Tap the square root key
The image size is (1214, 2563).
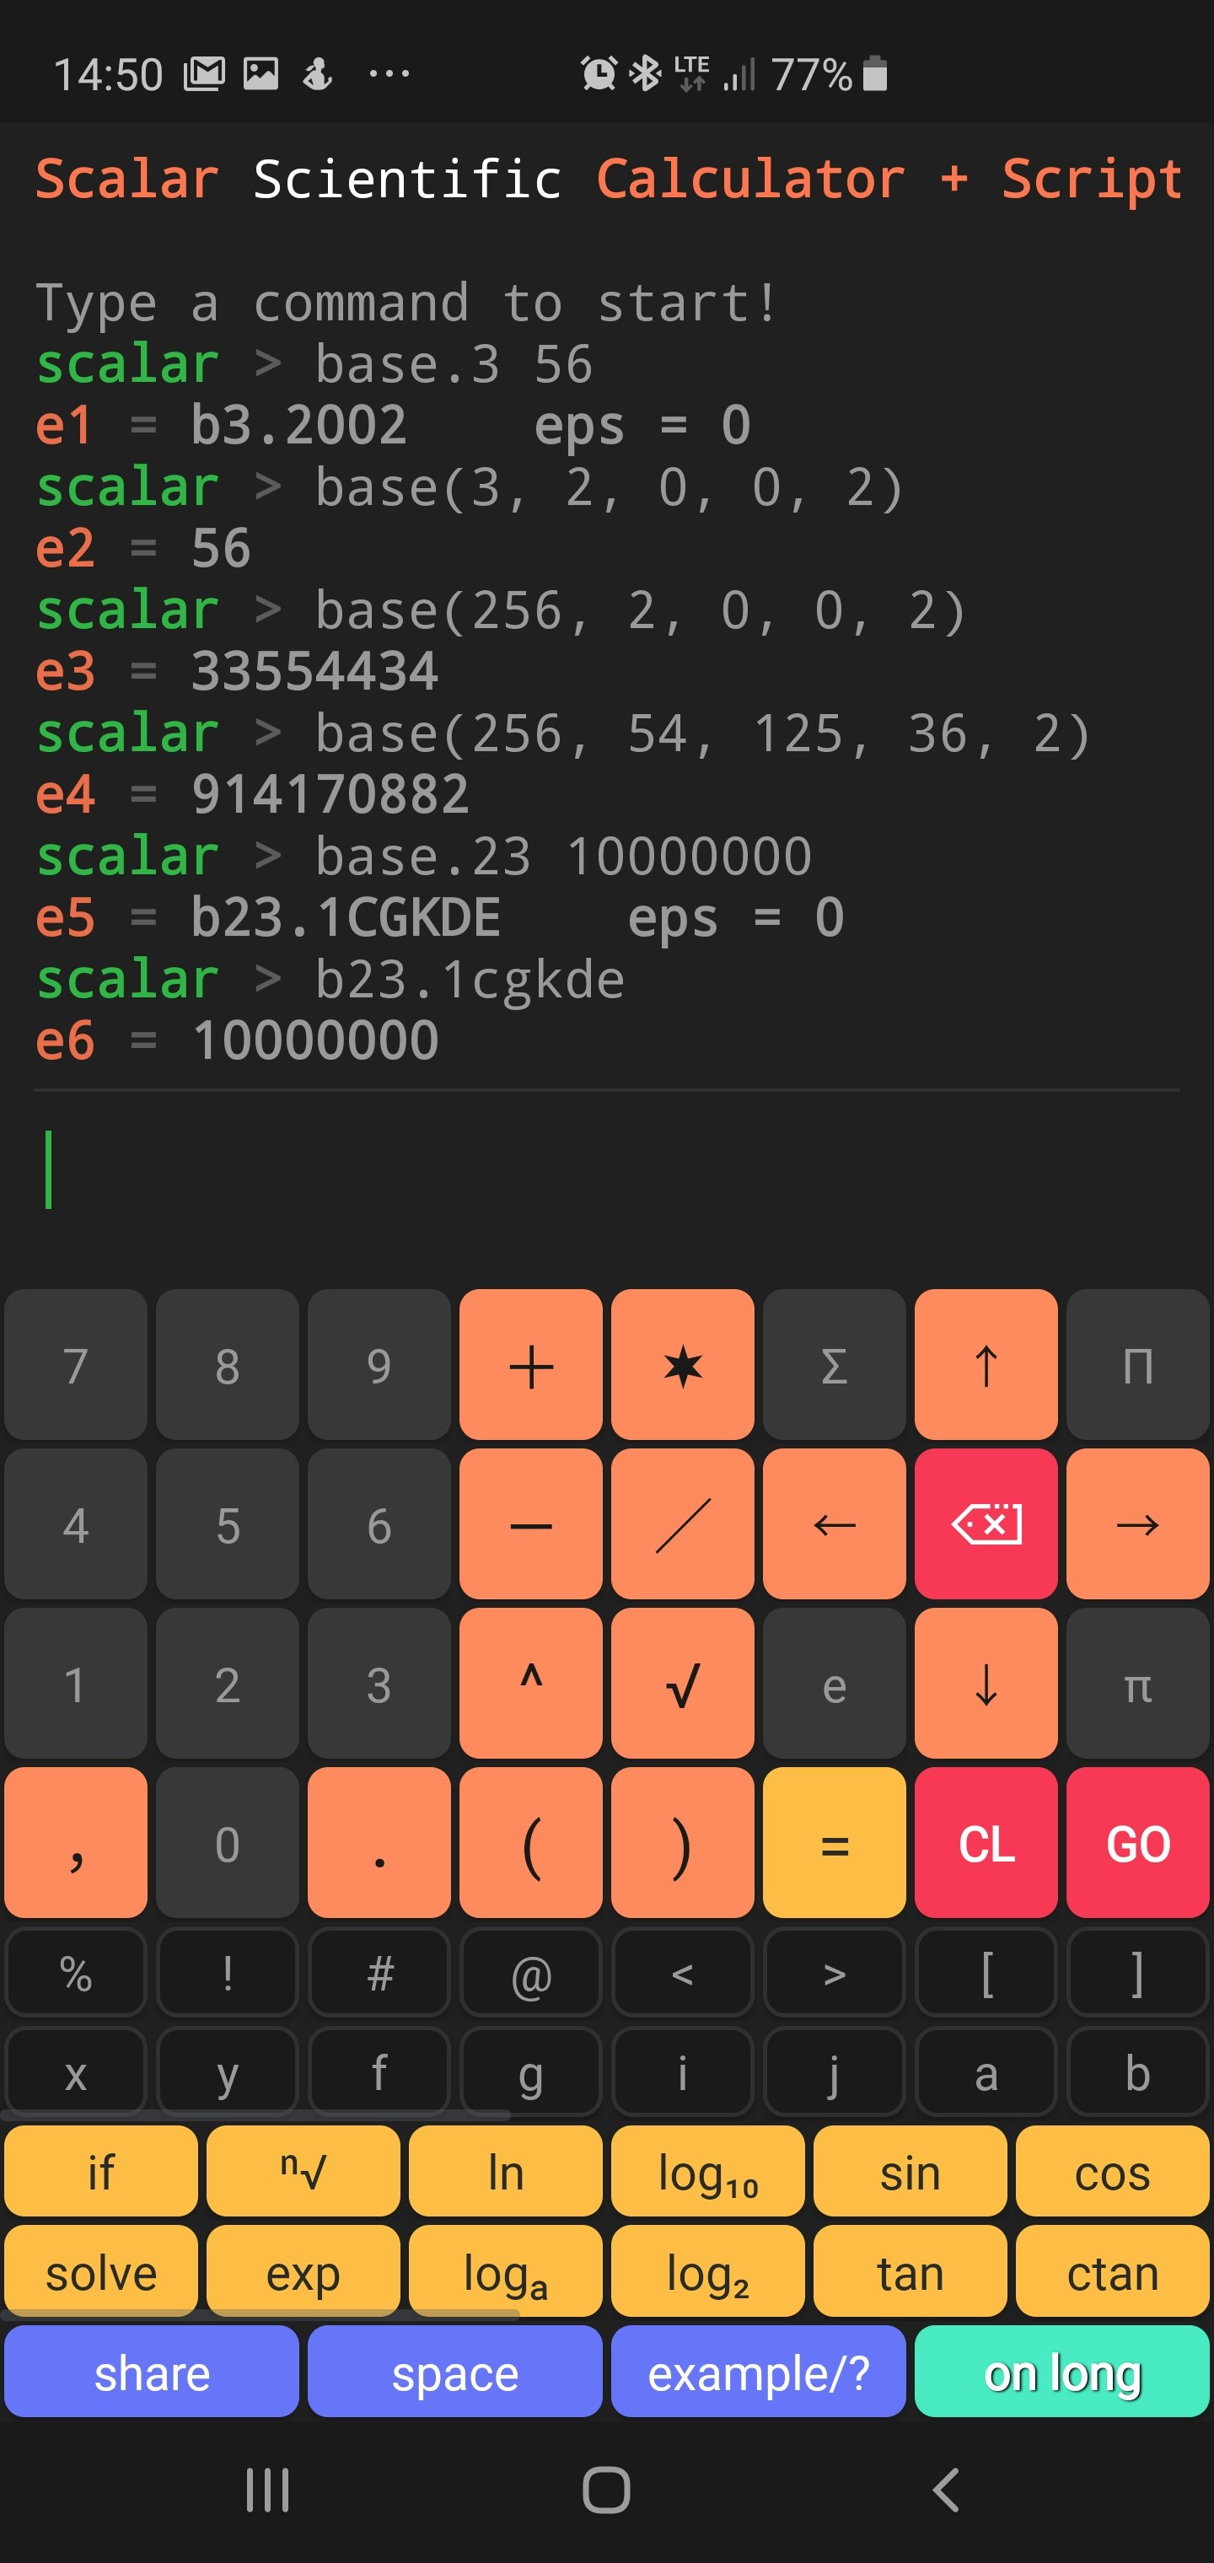pyautogui.click(x=683, y=1683)
